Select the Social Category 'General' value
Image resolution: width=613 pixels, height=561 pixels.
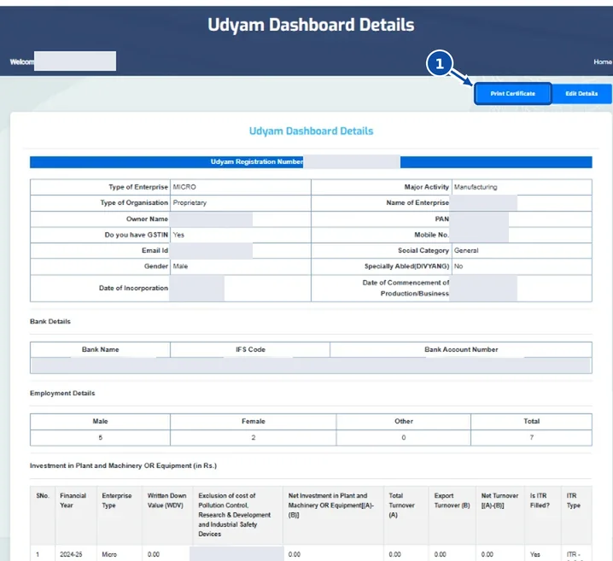[x=466, y=250]
